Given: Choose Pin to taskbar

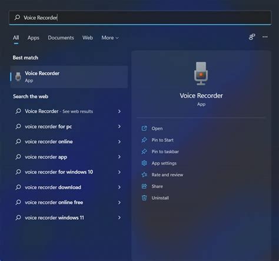Looking at the screenshot, I should pos(165,151).
